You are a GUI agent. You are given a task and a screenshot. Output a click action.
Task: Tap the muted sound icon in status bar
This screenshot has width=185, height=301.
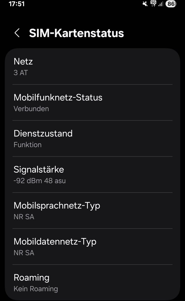point(145,4)
